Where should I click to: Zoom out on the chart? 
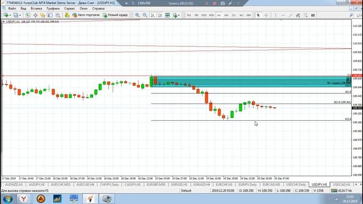145,15
